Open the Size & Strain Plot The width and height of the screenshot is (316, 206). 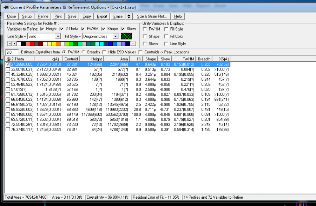click(152, 16)
